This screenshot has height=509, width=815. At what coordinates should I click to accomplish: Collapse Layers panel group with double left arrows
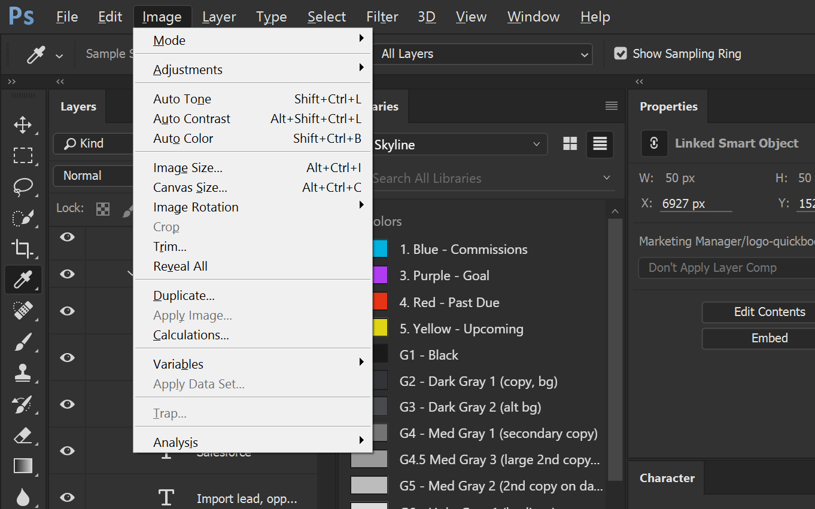click(x=60, y=81)
